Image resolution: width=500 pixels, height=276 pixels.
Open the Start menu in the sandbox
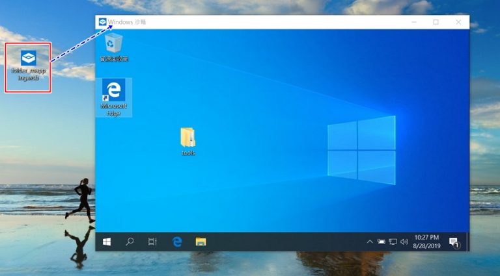107,242
